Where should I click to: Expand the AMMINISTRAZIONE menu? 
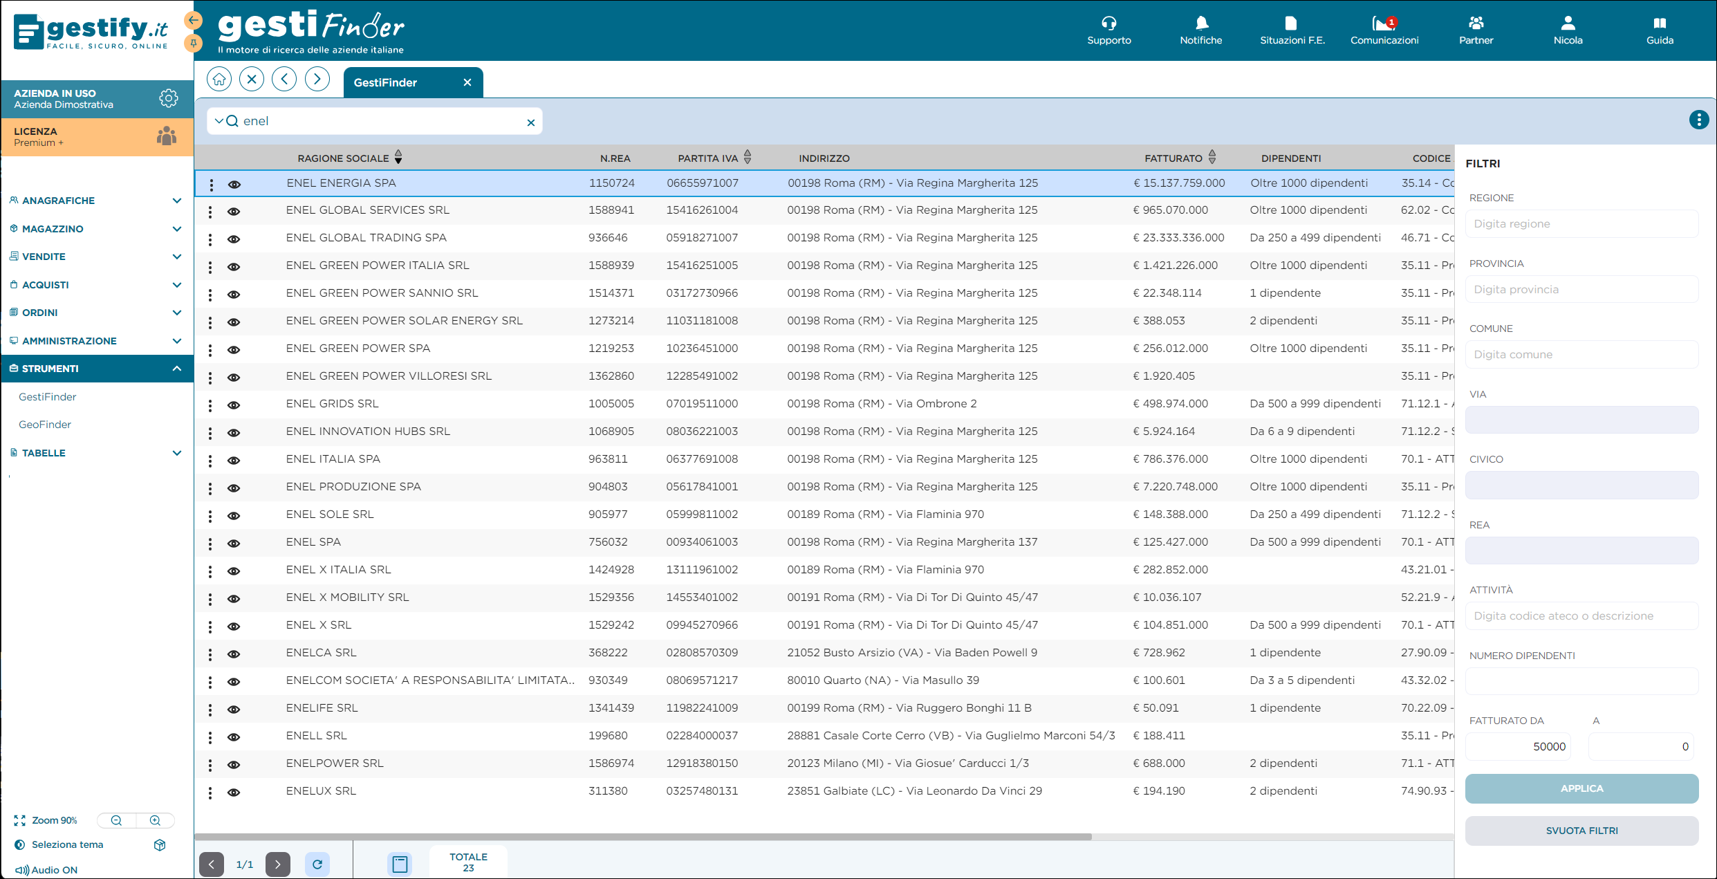tap(97, 341)
